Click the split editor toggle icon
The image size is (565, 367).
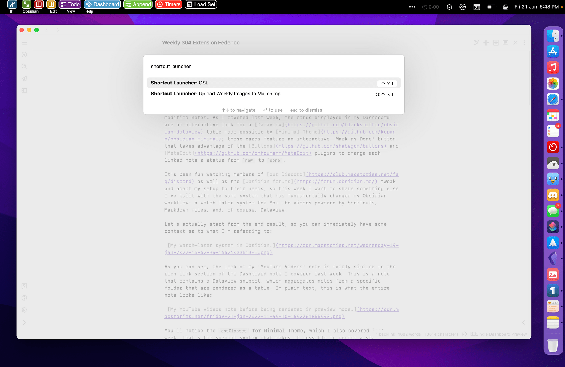pyautogui.click(x=486, y=43)
